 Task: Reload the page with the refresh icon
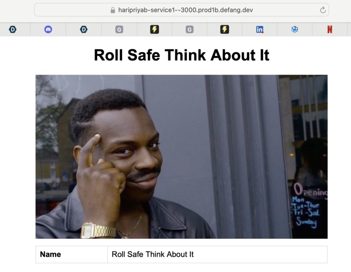pyautogui.click(x=322, y=10)
